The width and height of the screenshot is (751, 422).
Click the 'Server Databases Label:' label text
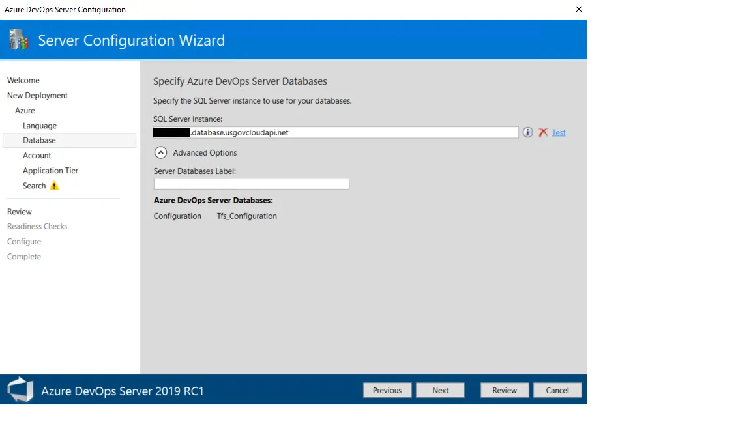click(194, 171)
